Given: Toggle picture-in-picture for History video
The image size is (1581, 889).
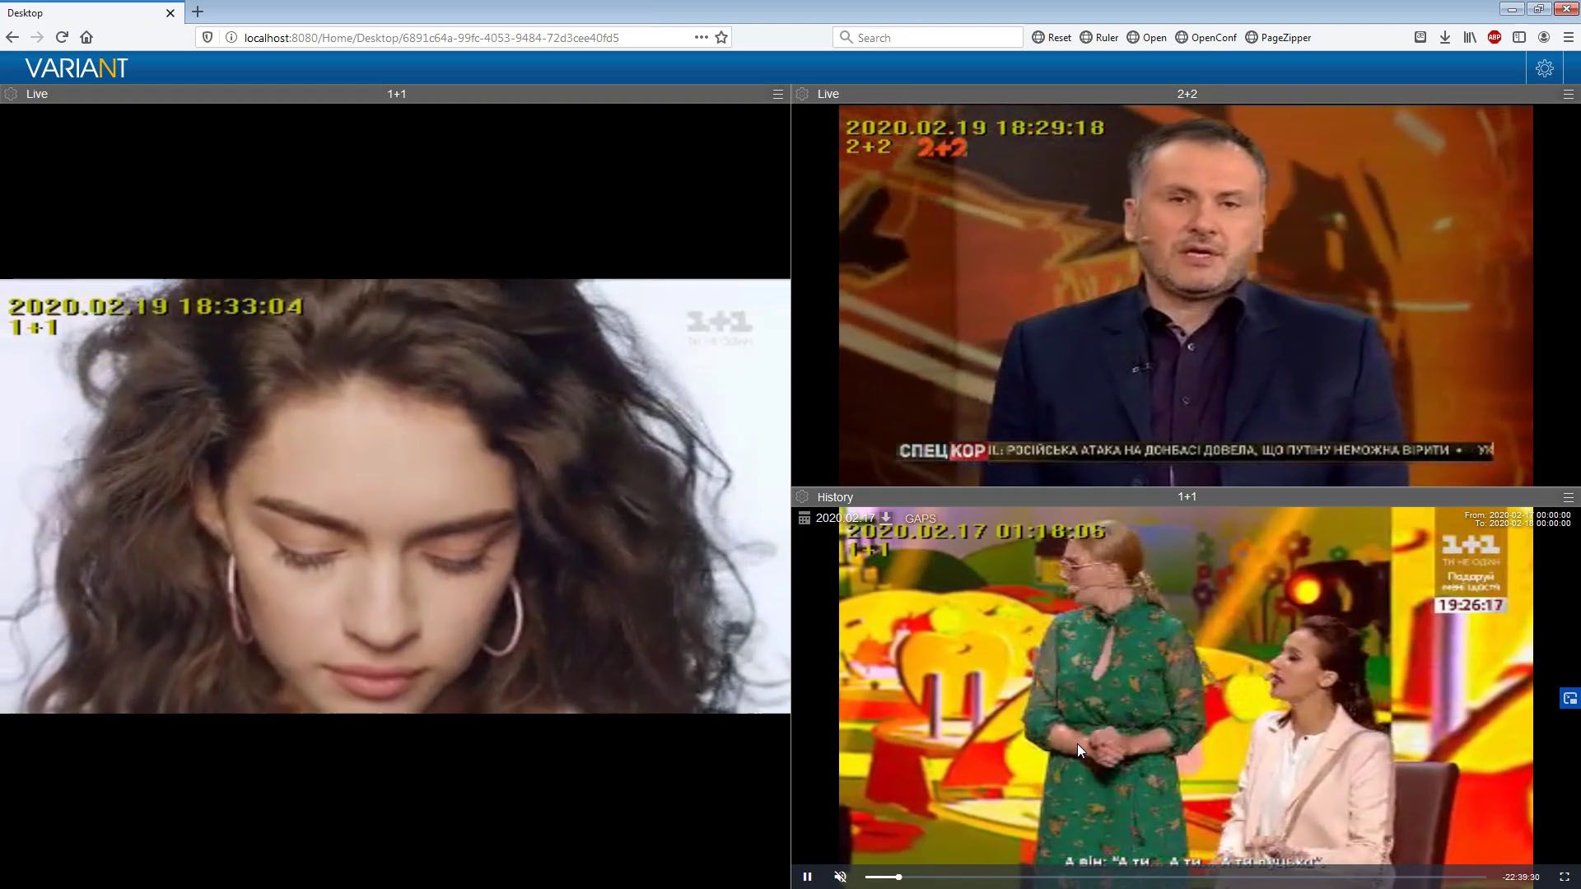Looking at the screenshot, I should pos(1569,698).
